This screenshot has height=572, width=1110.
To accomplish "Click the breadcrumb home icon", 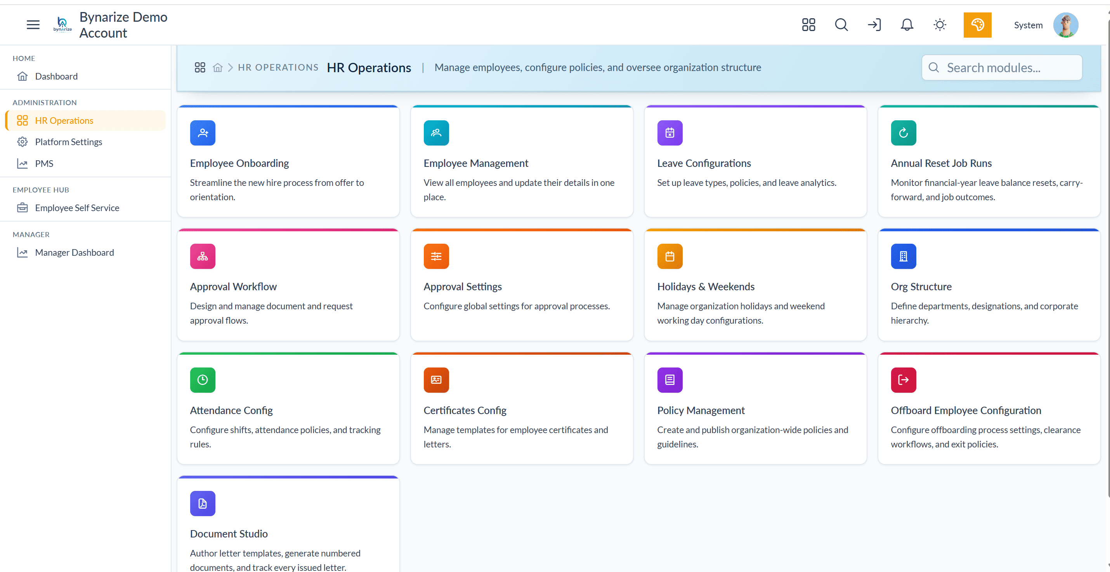I will [218, 68].
